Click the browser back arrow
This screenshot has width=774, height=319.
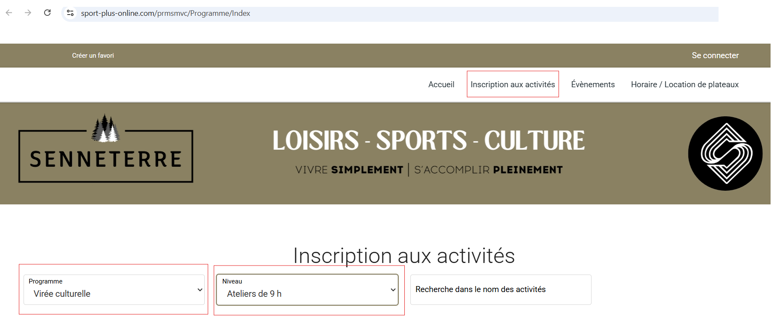pos(9,13)
